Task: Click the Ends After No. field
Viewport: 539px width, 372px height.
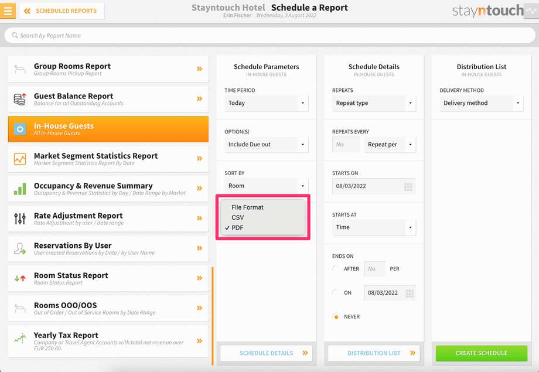Action: click(x=375, y=269)
